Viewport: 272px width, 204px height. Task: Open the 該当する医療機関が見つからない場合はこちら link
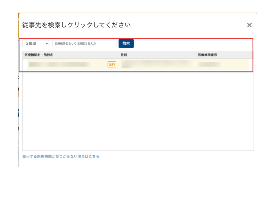[61, 156]
